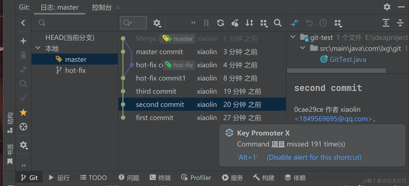The height and width of the screenshot is (186, 409).
Task: Click the branch filter search field
Action: [x=75, y=23]
